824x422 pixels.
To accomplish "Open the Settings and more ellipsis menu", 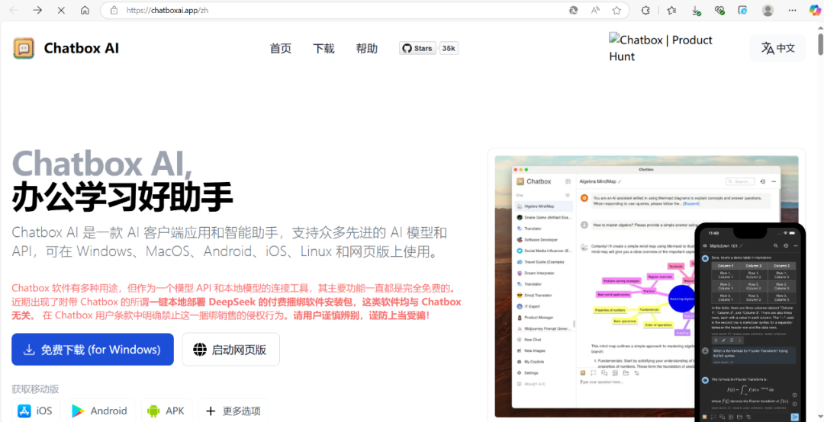I will [791, 10].
